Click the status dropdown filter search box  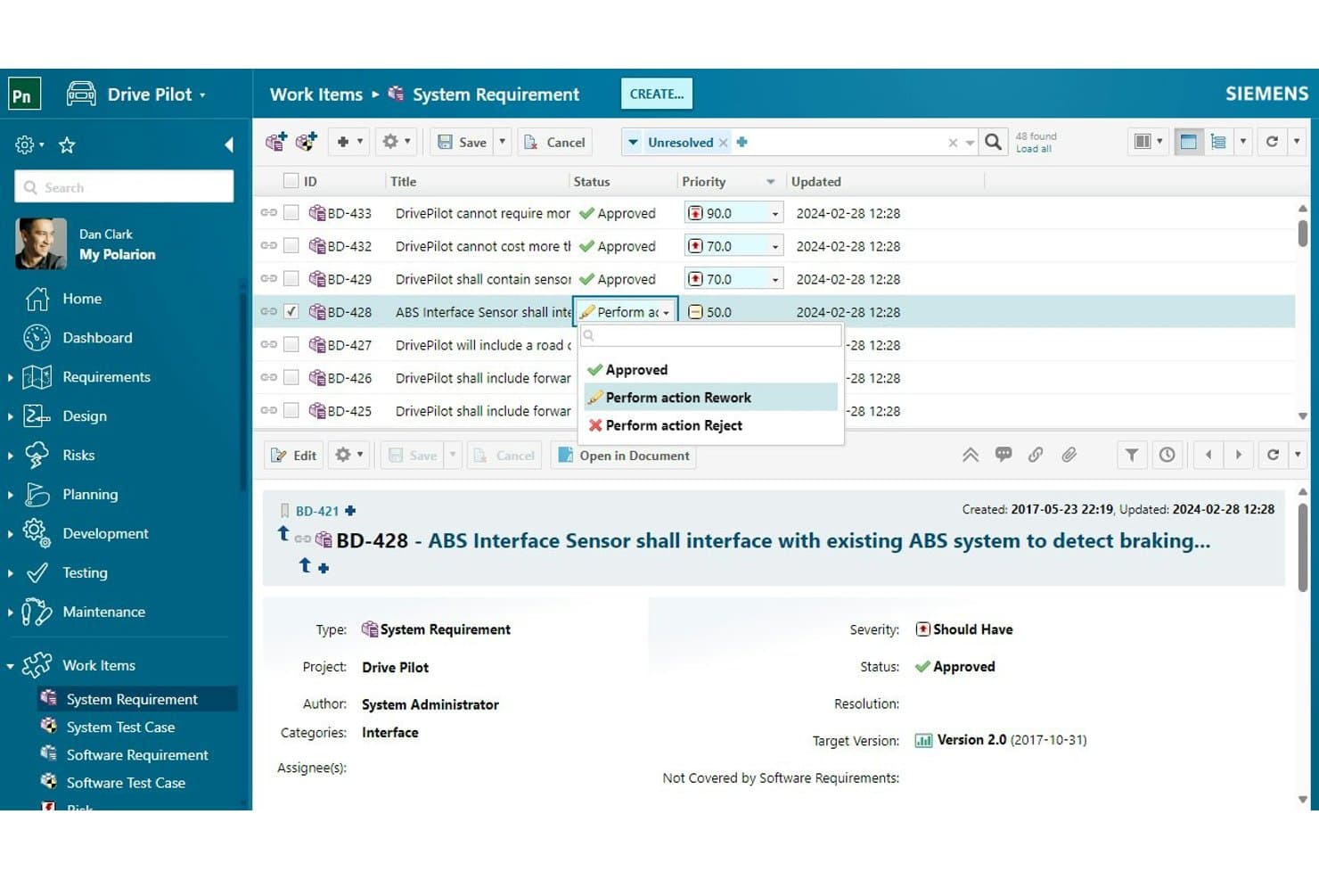coord(710,336)
